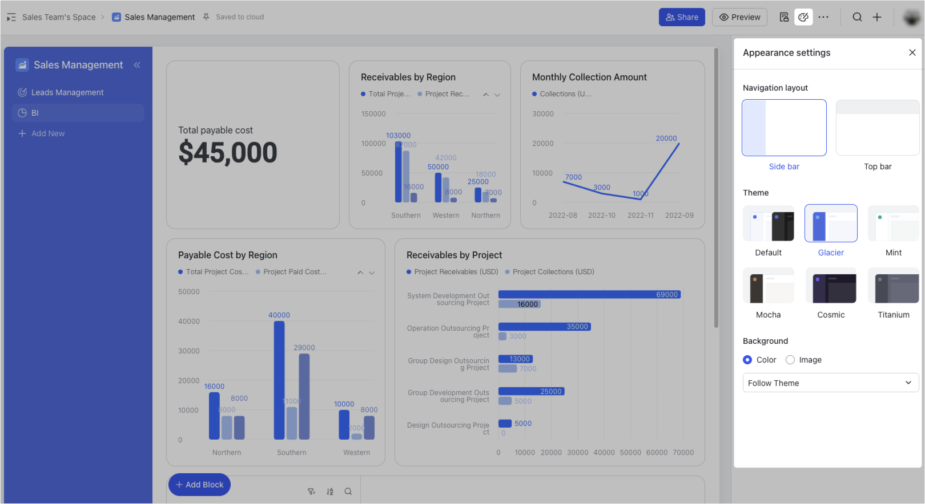The width and height of the screenshot is (925, 504).
Task: Toggle the navigation outline icon before Sales Team's Space
Action: (x=11, y=17)
